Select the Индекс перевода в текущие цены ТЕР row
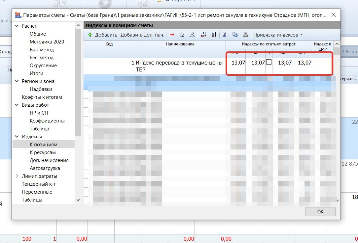This screenshot has width=358, height=243. [x=208, y=66]
